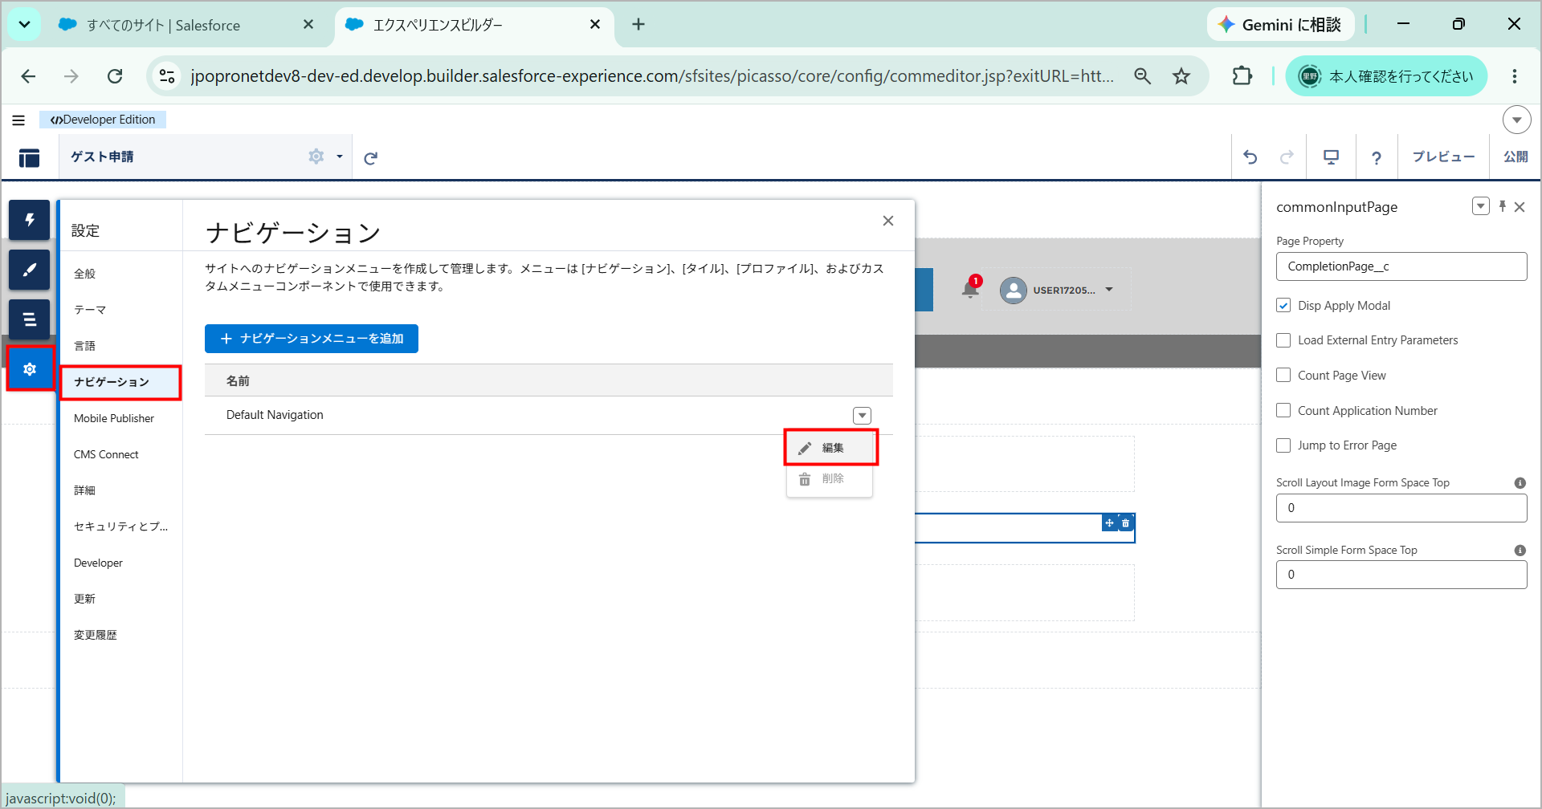Refresh the page using builder reload icon
This screenshot has height=809, width=1542.
tap(370, 158)
